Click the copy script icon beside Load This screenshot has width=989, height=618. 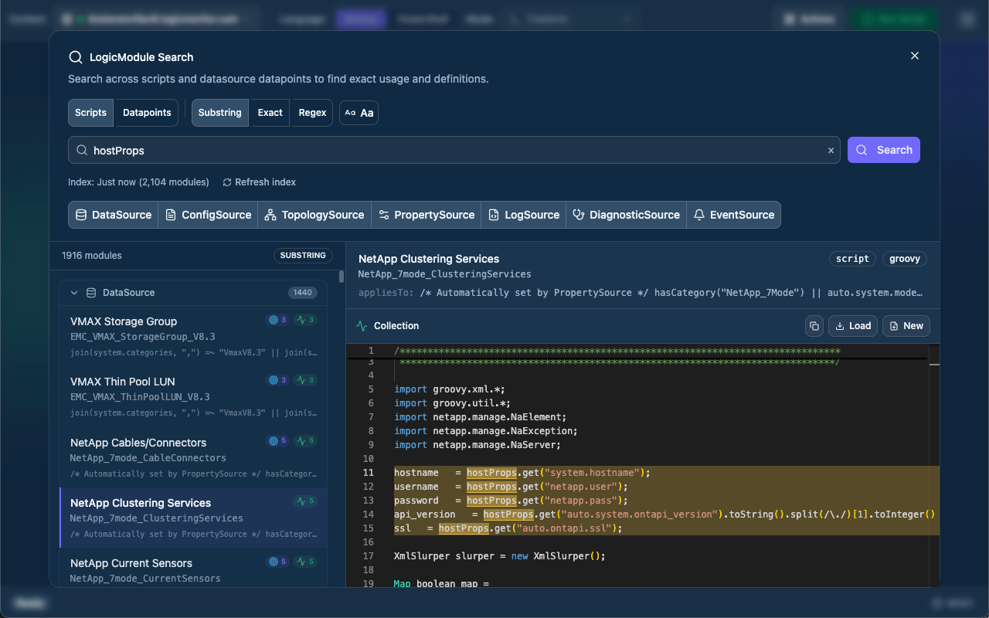pyautogui.click(x=814, y=326)
